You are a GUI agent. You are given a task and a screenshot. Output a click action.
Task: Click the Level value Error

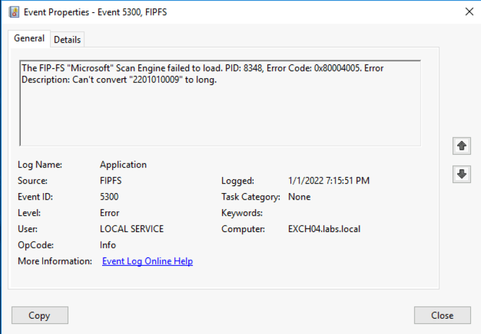pyautogui.click(x=109, y=213)
